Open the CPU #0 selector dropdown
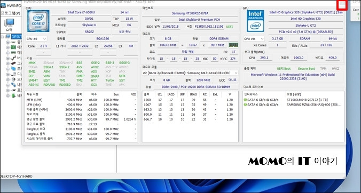361x193 pixels. [36, 39]
